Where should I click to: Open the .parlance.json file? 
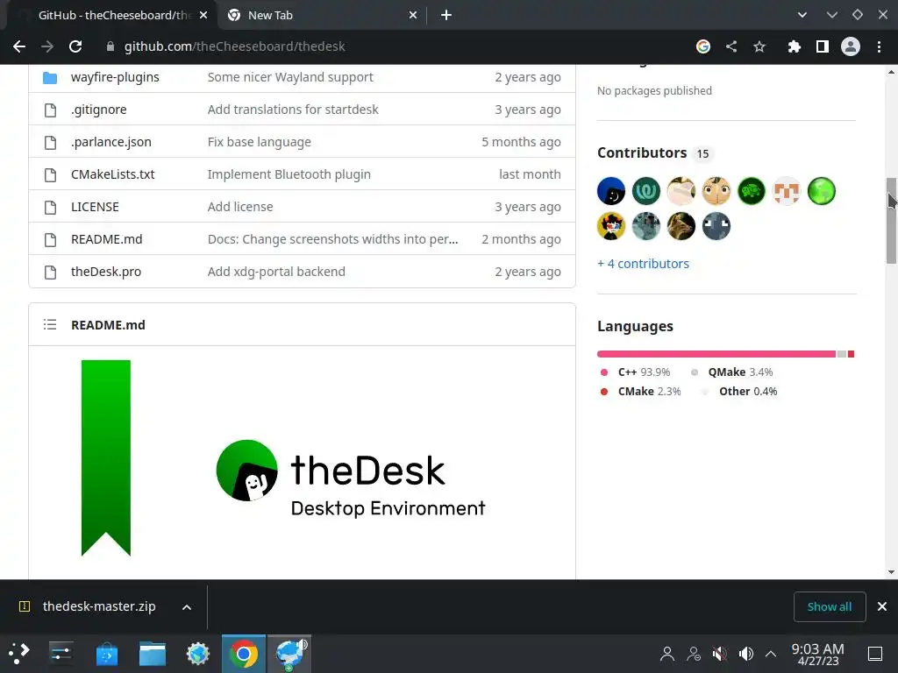click(111, 142)
